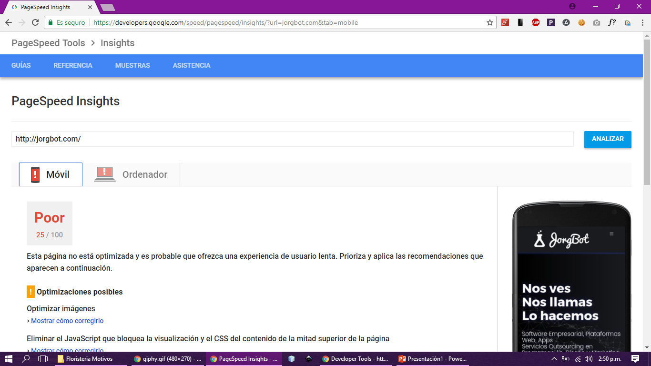Reload the PageSpeed Insights page
The width and height of the screenshot is (651, 366).
tap(35, 22)
